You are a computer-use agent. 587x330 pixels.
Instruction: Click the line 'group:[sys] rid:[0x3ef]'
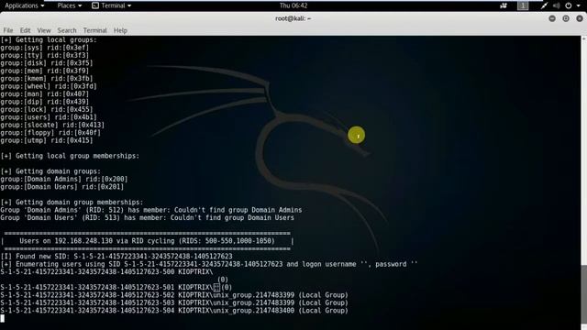(45, 48)
